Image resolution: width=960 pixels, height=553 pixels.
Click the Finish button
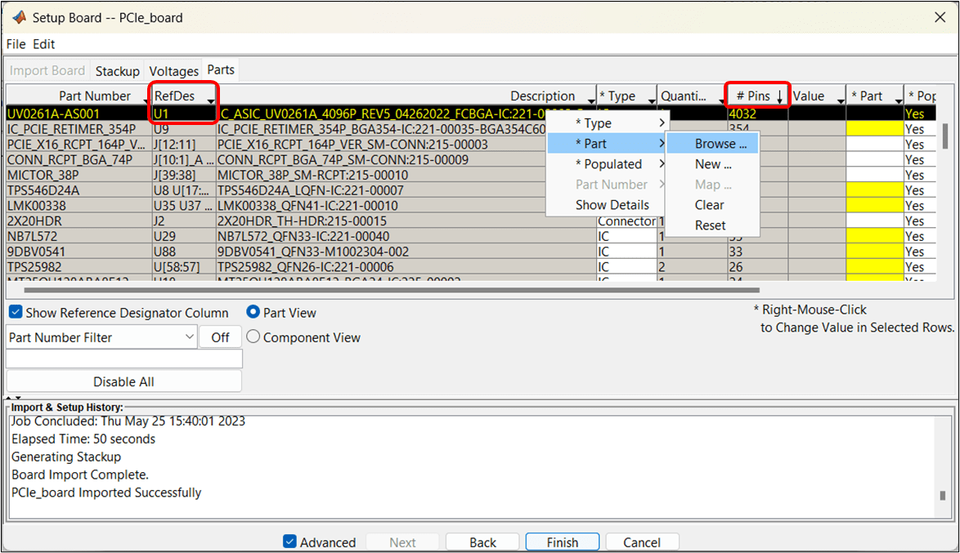click(562, 542)
